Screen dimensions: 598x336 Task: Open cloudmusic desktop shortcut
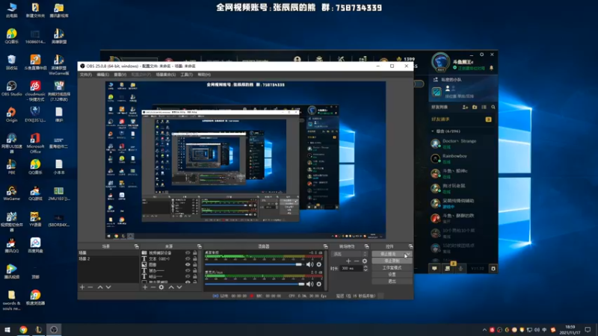[35, 91]
